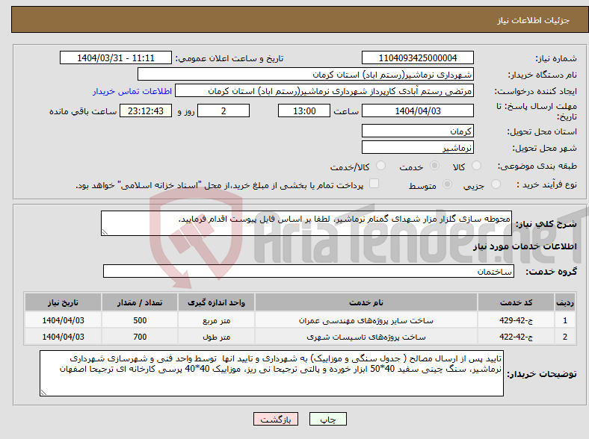Click the جزئیات اطلاعات نیاز page header
Image resolution: width=589 pixels, height=439 pixels.
click(534, 20)
